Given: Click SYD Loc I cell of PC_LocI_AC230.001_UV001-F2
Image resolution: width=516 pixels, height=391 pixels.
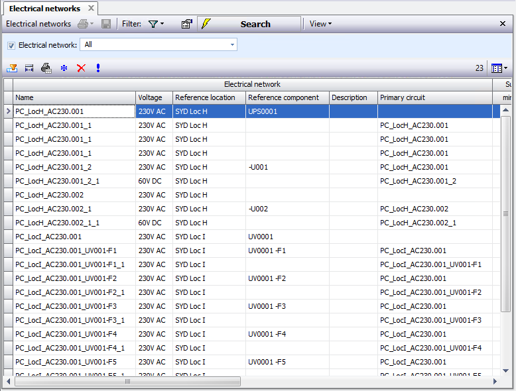Looking at the screenshot, I should (x=210, y=278).
